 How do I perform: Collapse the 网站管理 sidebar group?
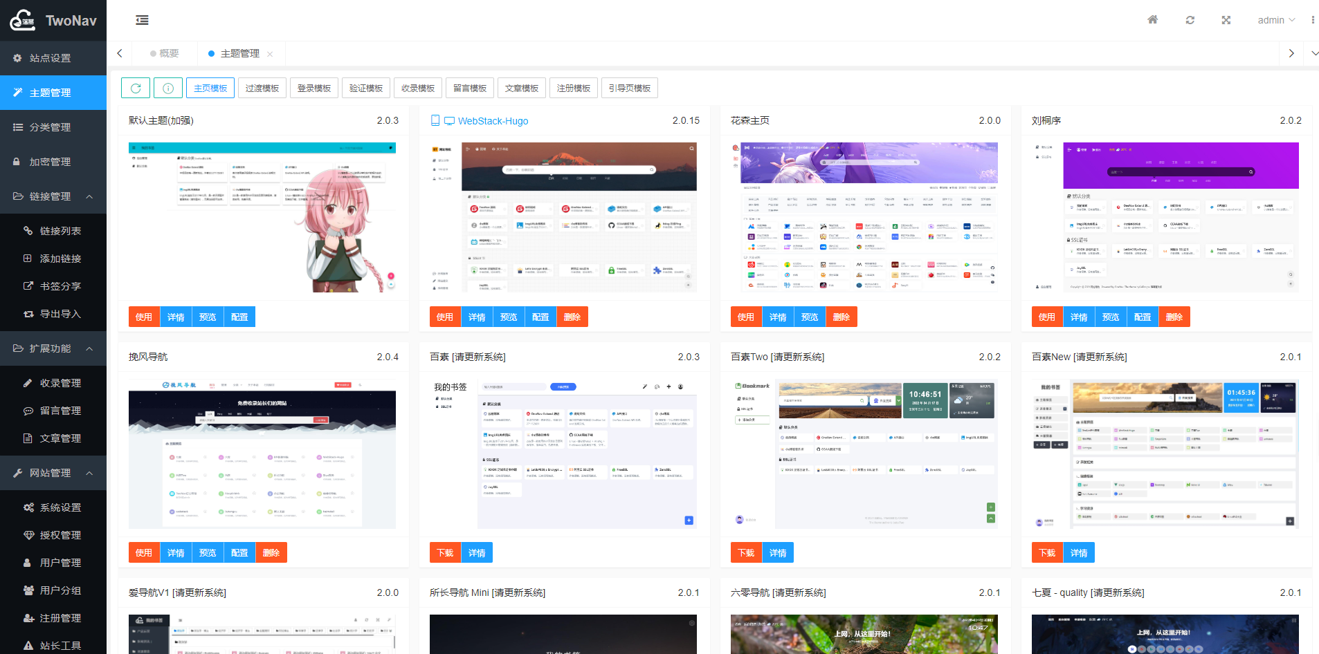coord(53,473)
